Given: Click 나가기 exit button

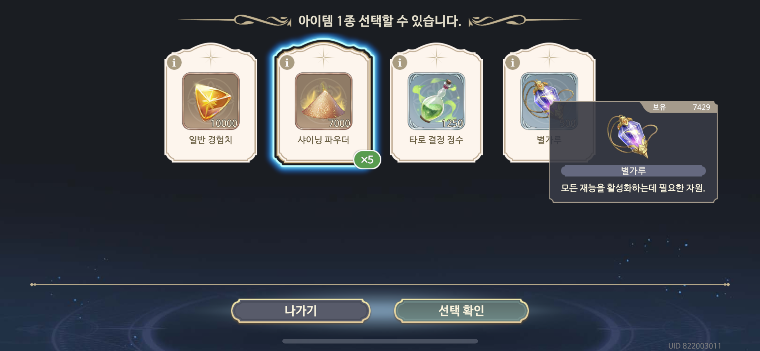Looking at the screenshot, I should coord(301,311).
